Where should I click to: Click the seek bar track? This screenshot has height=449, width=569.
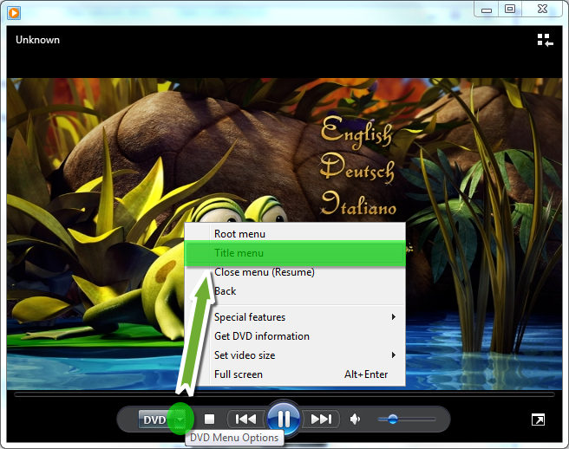tap(284, 394)
